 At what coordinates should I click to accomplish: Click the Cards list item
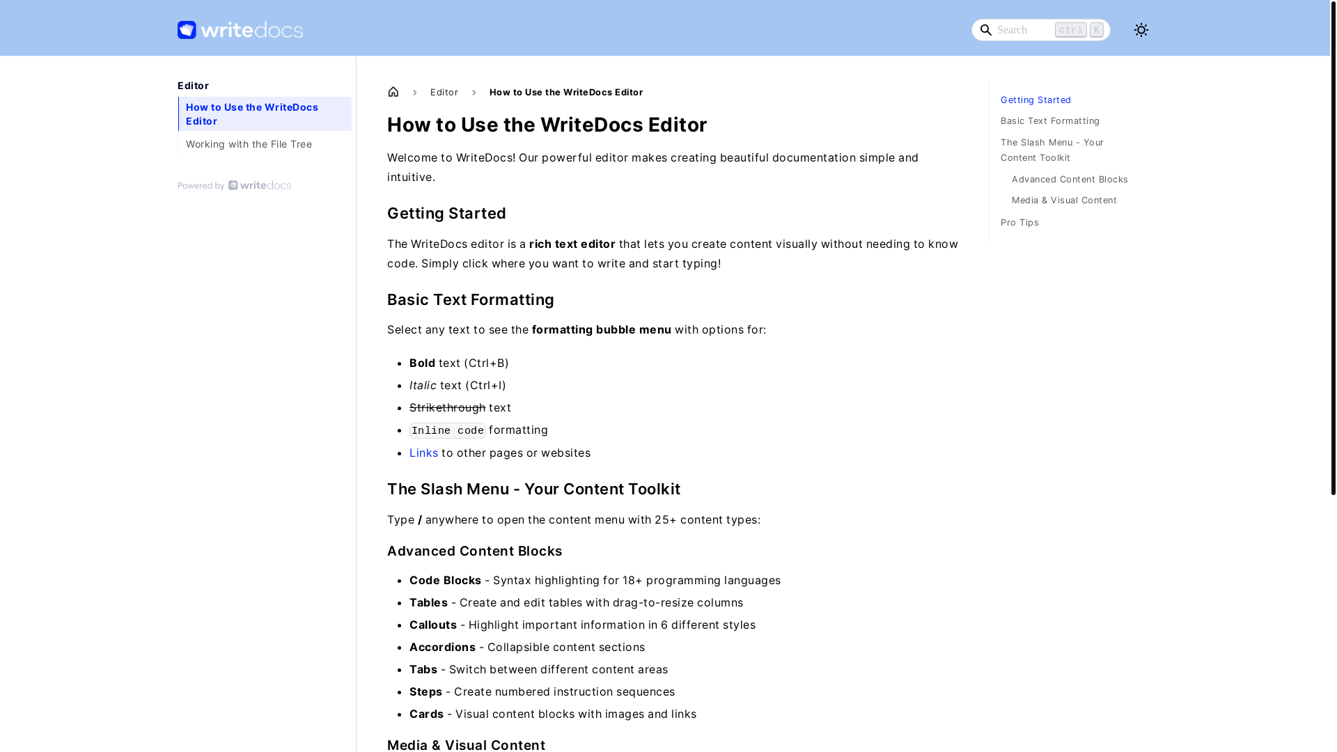553,714
